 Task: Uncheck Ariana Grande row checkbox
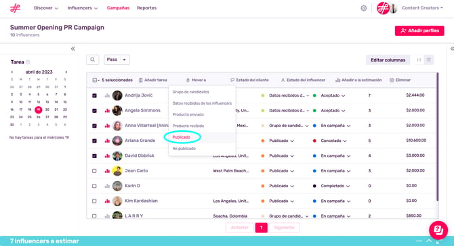[94, 141]
